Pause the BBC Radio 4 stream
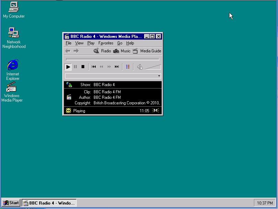This screenshot has height=209, width=278. pyautogui.click(x=75, y=67)
